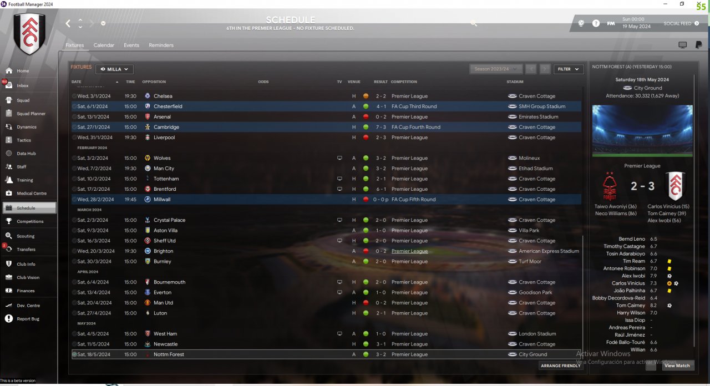This screenshot has height=386, width=710.
Task: Sort by OPPOSITION column header
Action: 154,82
